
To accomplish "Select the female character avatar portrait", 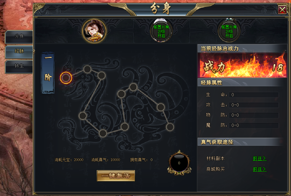I will click(x=94, y=31).
